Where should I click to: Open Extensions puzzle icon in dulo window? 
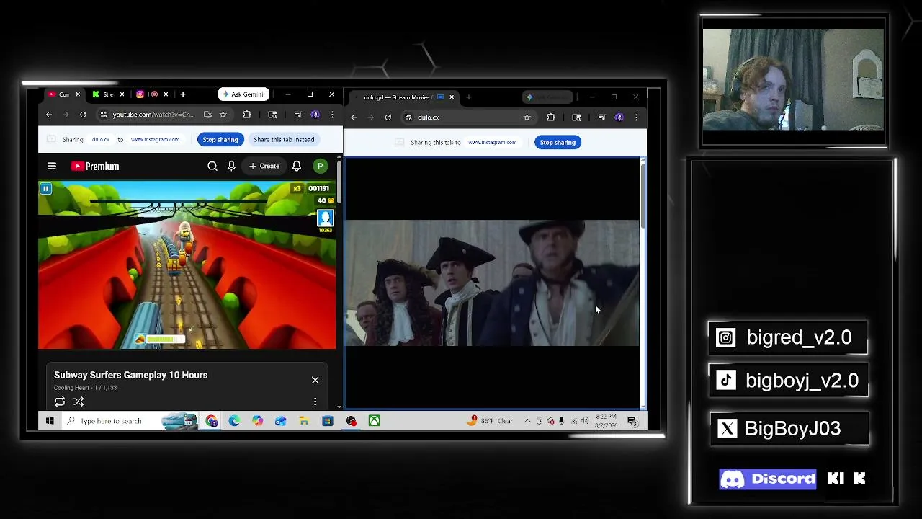click(x=551, y=117)
